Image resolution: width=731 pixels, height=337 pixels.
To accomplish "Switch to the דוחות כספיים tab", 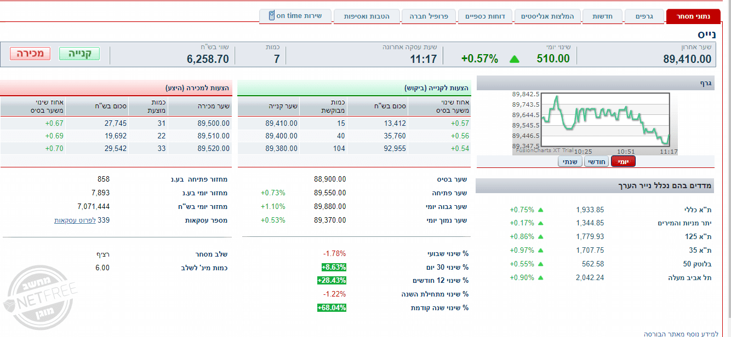I will tap(485, 16).
